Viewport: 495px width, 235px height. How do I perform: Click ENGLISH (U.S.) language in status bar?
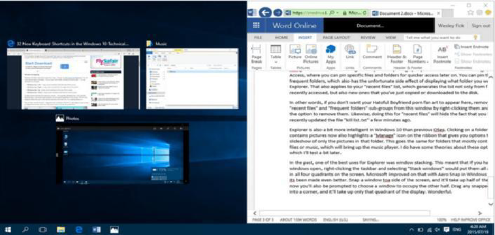(336, 219)
